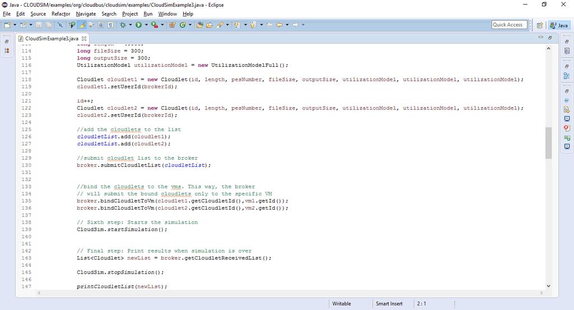Viewport: 574px width, 310px height.
Task: Open the Back history dropdown arrow
Action: (x=287, y=25)
